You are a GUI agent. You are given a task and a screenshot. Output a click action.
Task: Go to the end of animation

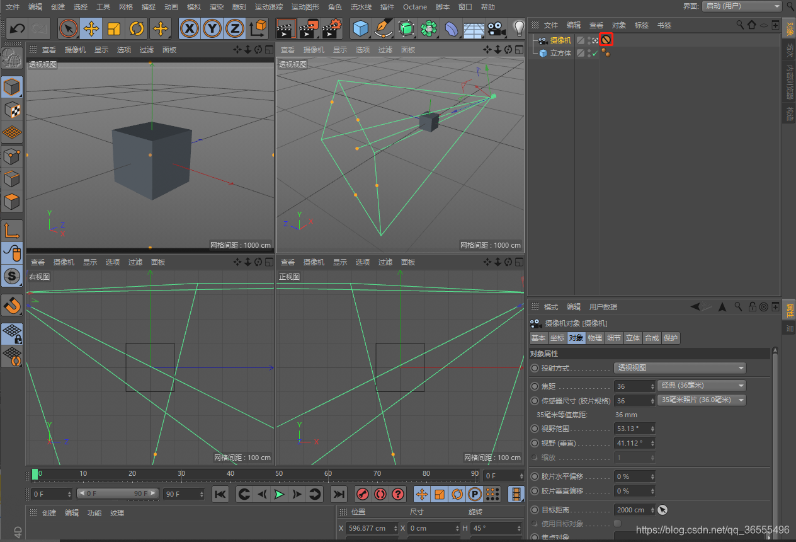coord(339,495)
